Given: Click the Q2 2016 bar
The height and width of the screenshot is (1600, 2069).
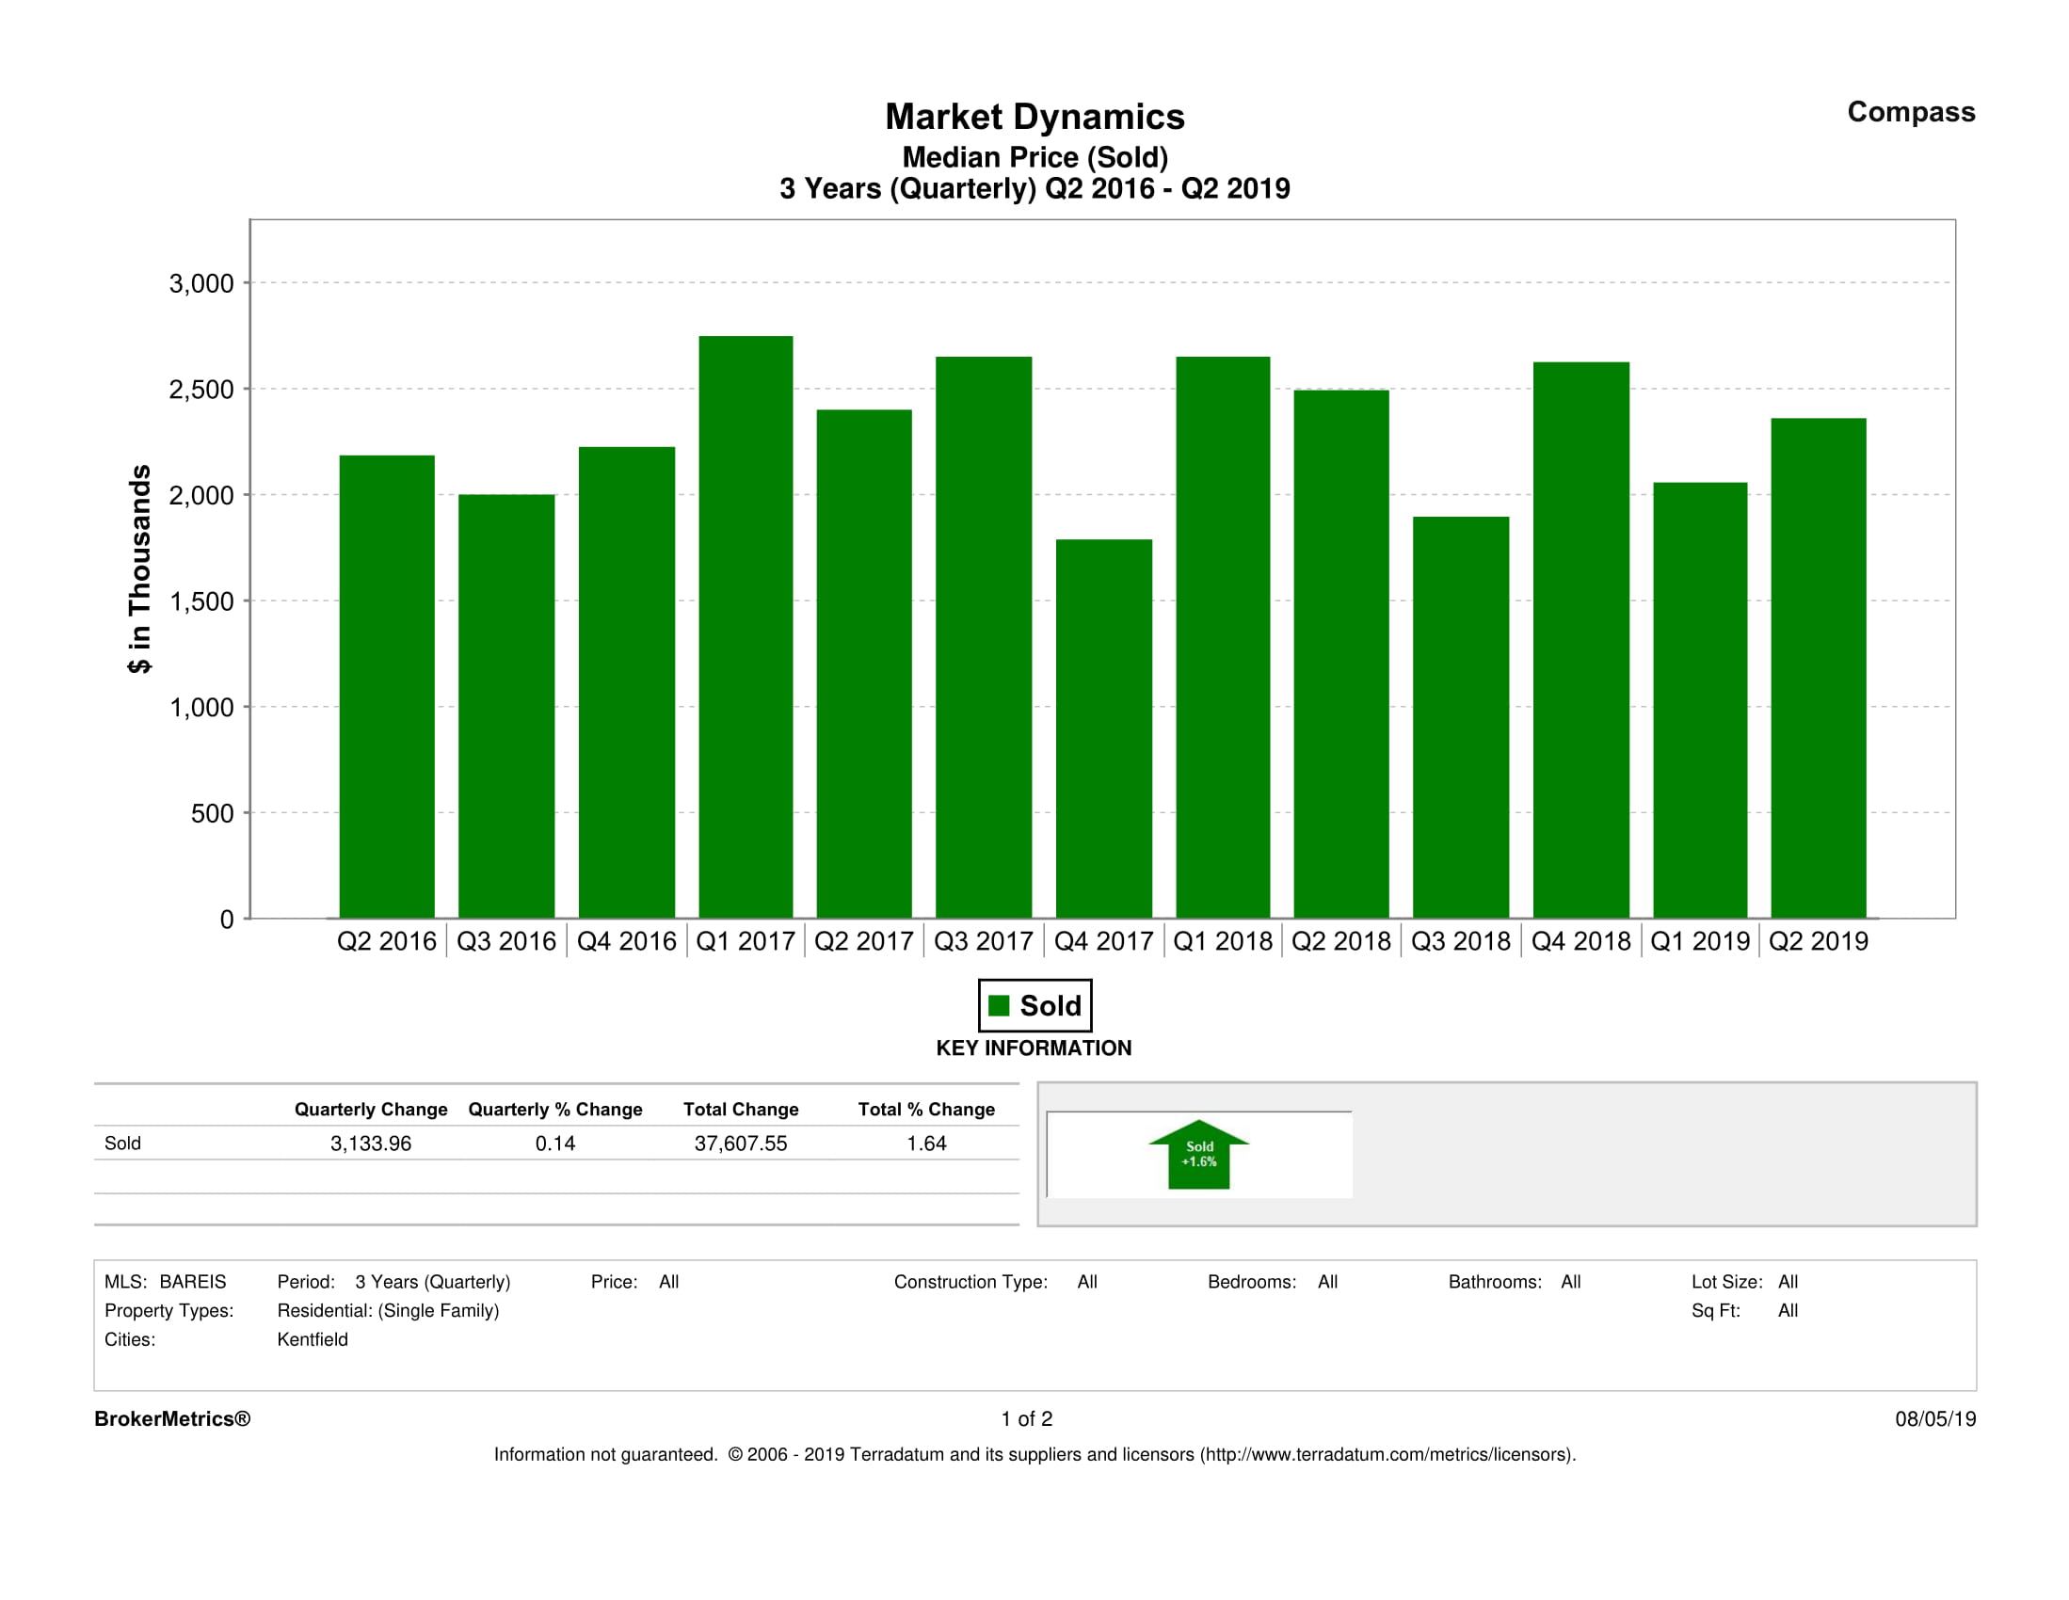Looking at the screenshot, I should click(x=387, y=687).
